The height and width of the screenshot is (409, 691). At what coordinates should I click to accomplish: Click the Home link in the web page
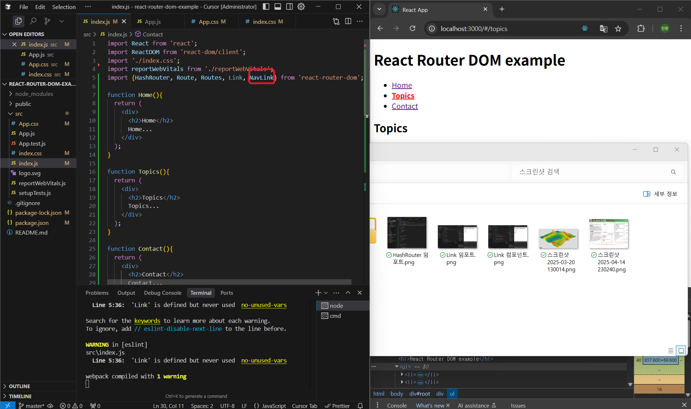402,85
